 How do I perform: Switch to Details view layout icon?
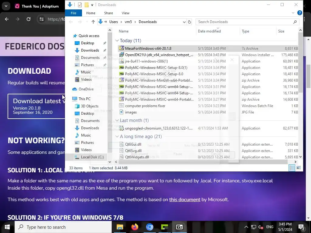(292, 168)
